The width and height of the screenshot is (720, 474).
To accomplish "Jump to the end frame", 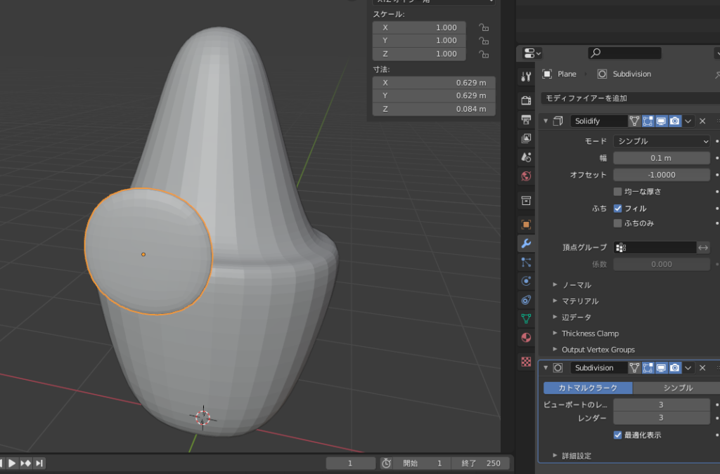I will click(39, 463).
